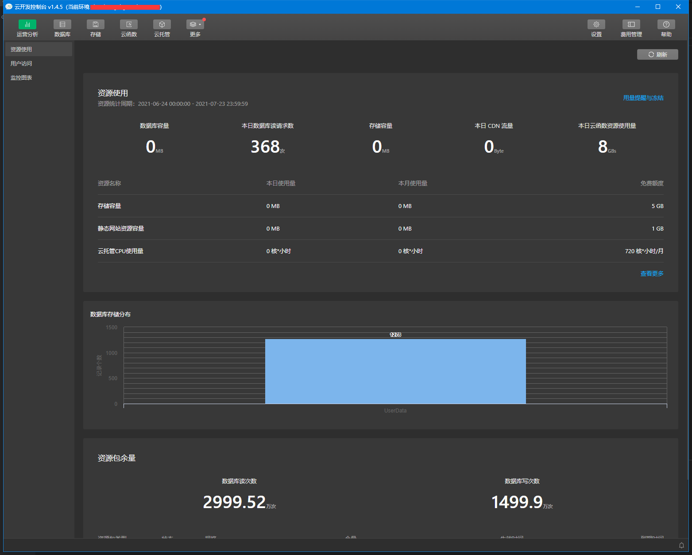The height and width of the screenshot is (555, 692).
Task: Open the 云函数 cloud functions icon
Action: click(129, 28)
